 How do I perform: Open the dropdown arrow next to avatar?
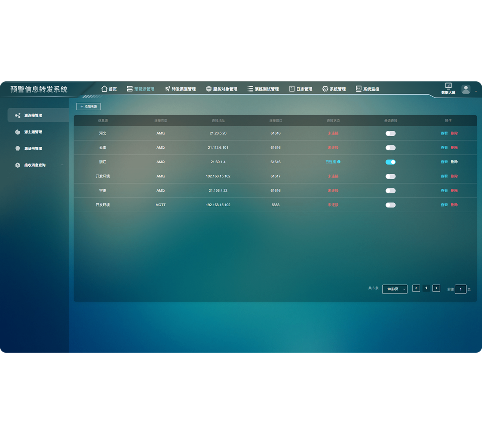476,92
